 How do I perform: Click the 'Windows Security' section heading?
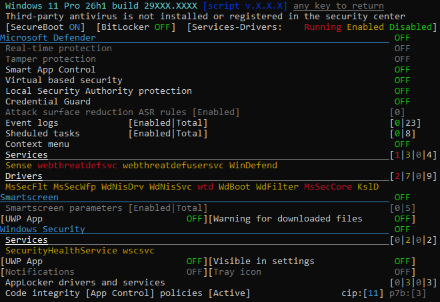pyautogui.click(x=43, y=229)
